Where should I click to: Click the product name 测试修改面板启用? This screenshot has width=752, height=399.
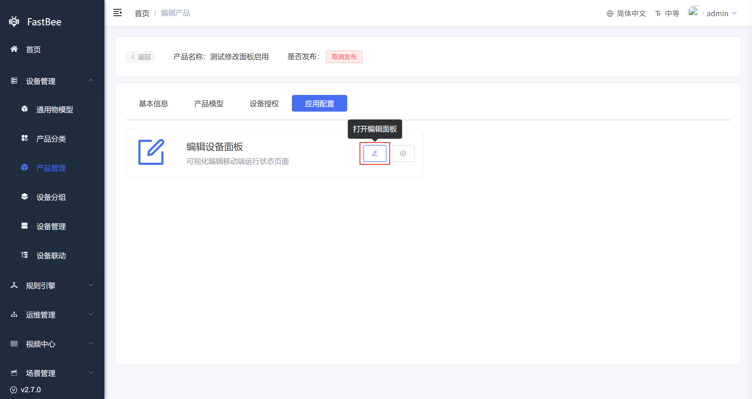pos(239,57)
